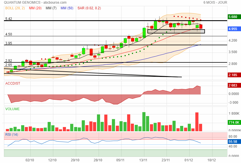Click the 12/10 date axis label
The width and height of the screenshot is (241, 163).
(52, 160)
